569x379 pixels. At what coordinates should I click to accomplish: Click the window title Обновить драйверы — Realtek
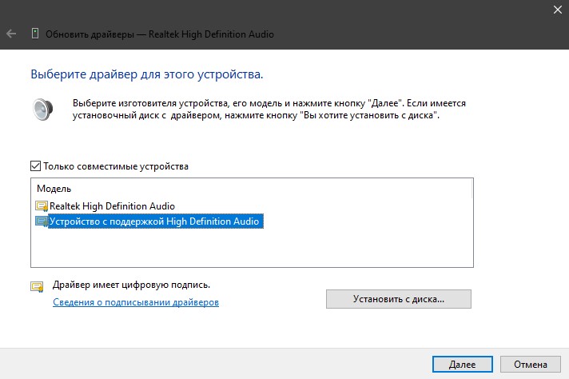click(160, 34)
